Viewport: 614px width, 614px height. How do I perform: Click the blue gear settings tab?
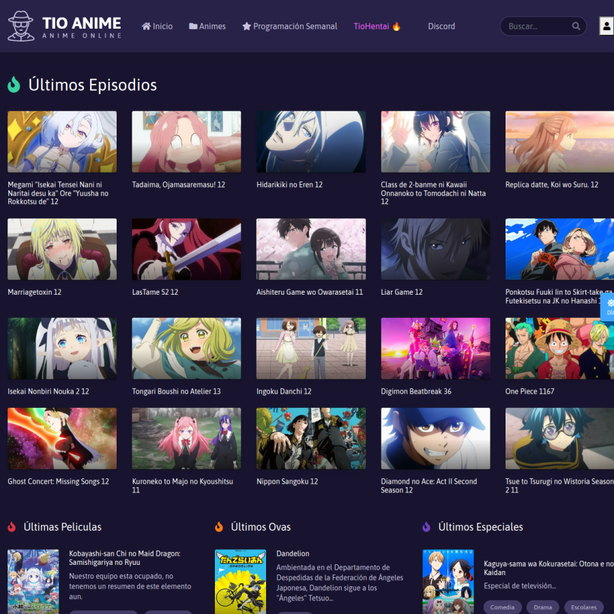[608, 307]
